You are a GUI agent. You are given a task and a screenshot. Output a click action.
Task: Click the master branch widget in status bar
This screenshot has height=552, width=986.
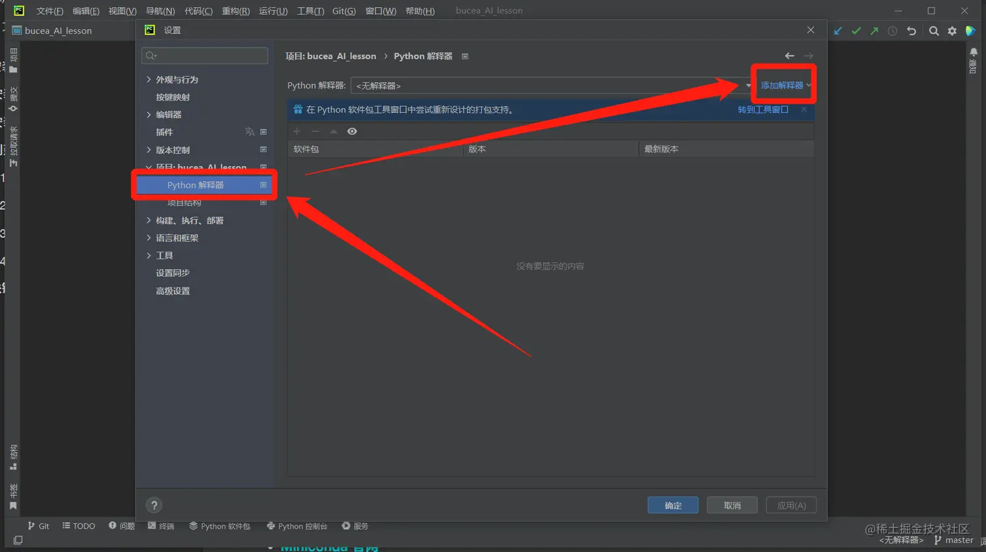[x=953, y=540]
